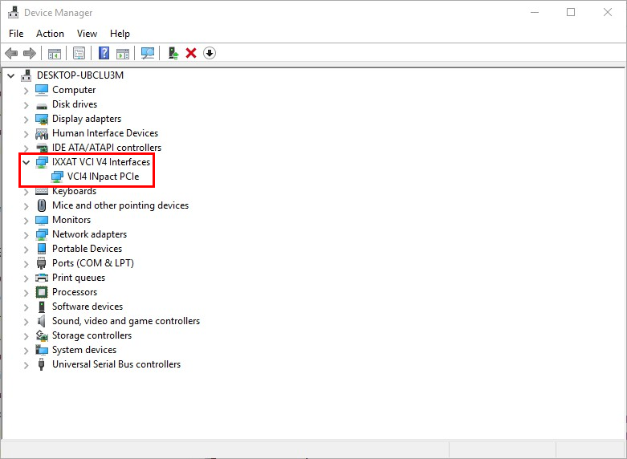
Task: Click the red X Uninstall device icon
Action: point(191,53)
